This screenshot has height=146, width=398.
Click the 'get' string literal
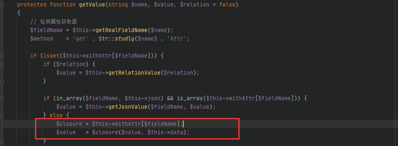pos(81,39)
